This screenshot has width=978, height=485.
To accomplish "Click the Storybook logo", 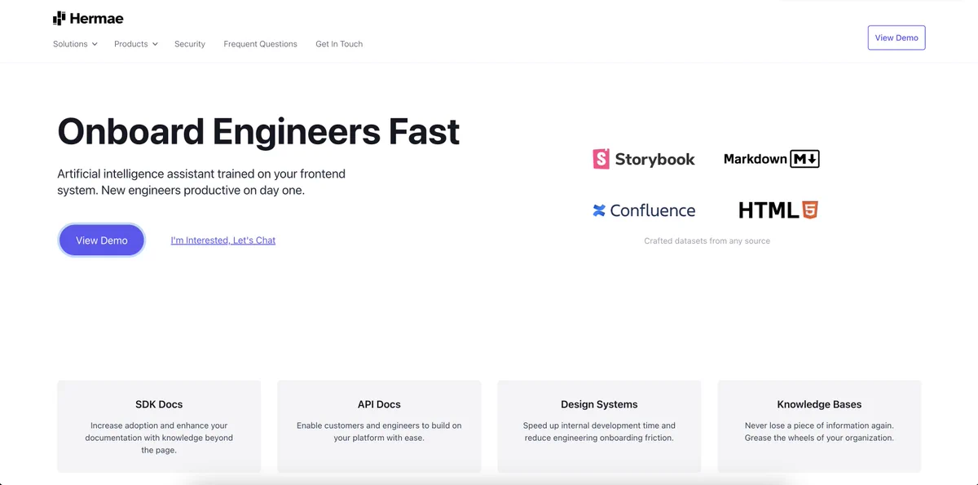I will [644, 159].
